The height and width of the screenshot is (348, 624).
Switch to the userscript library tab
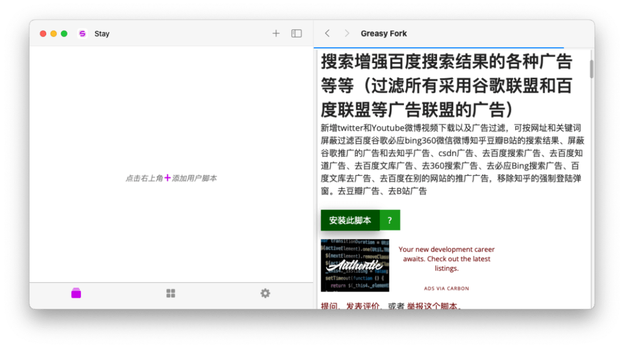76,293
